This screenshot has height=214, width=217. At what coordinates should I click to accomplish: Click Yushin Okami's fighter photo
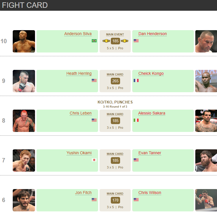[x=24, y=160]
